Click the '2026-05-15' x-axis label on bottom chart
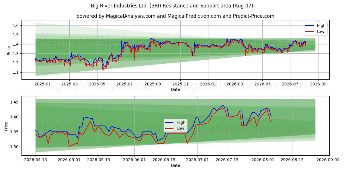This screenshot has height=172, width=344. point(99,160)
